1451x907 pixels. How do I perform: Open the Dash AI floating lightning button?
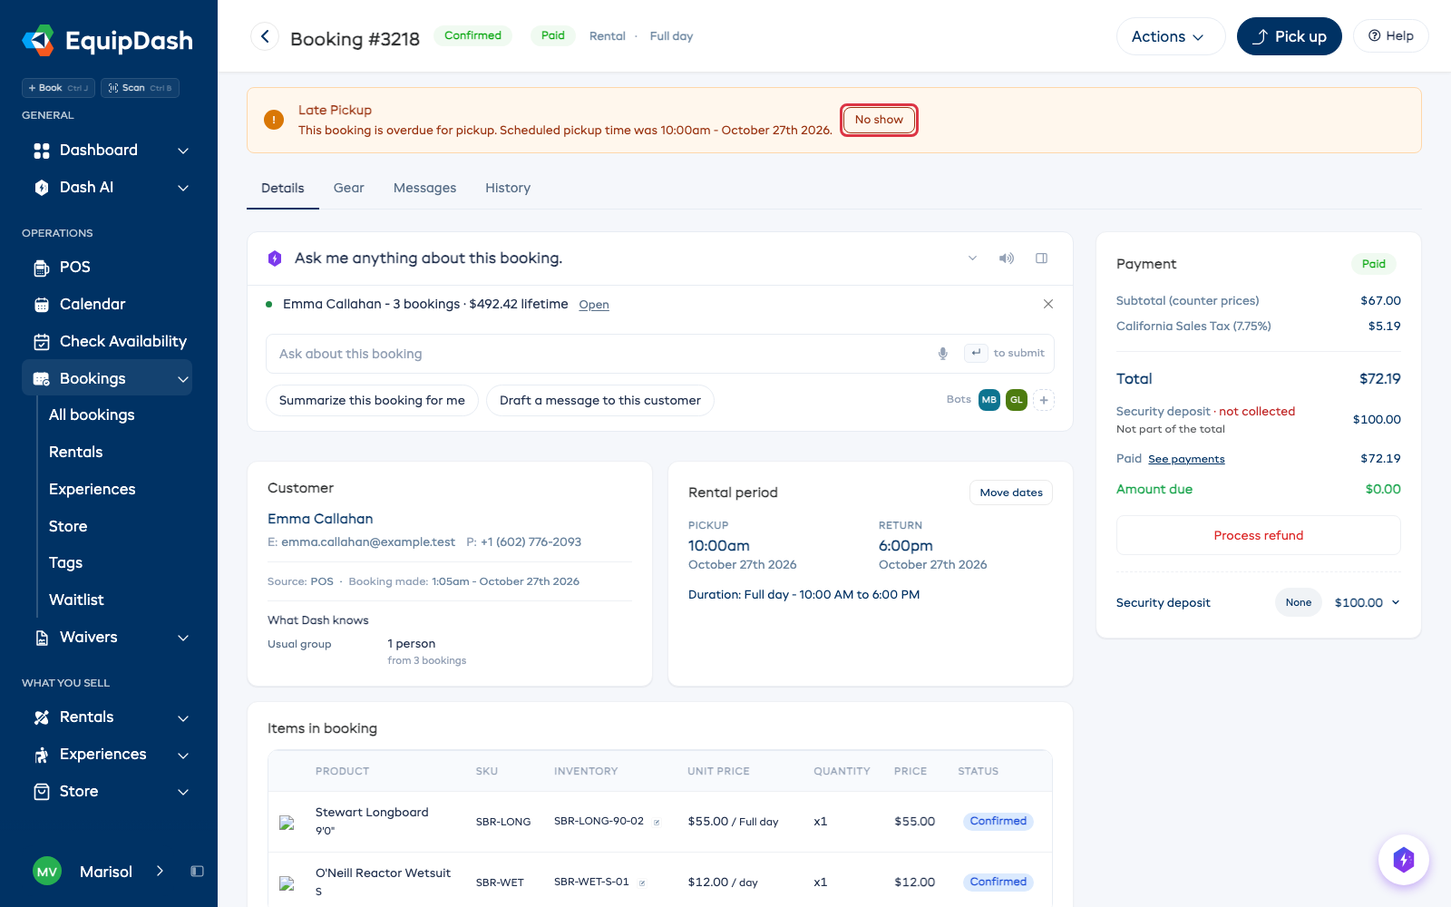click(x=1403, y=859)
